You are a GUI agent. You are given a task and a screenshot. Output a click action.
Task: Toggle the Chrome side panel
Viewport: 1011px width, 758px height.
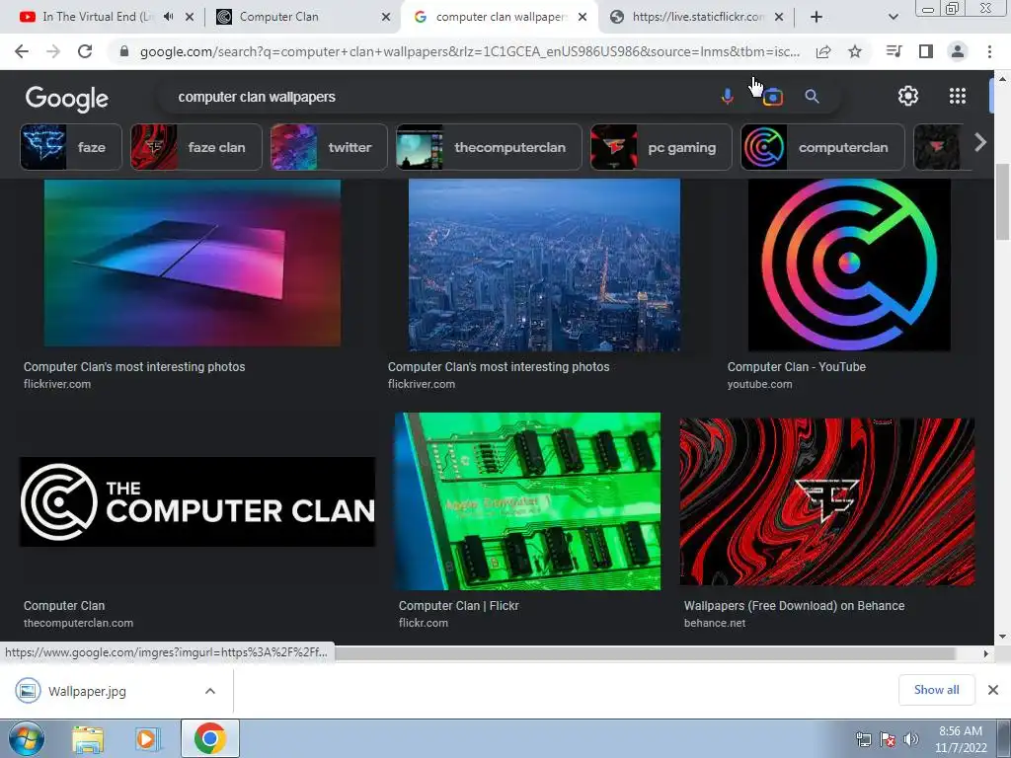pyautogui.click(x=926, y=51)
